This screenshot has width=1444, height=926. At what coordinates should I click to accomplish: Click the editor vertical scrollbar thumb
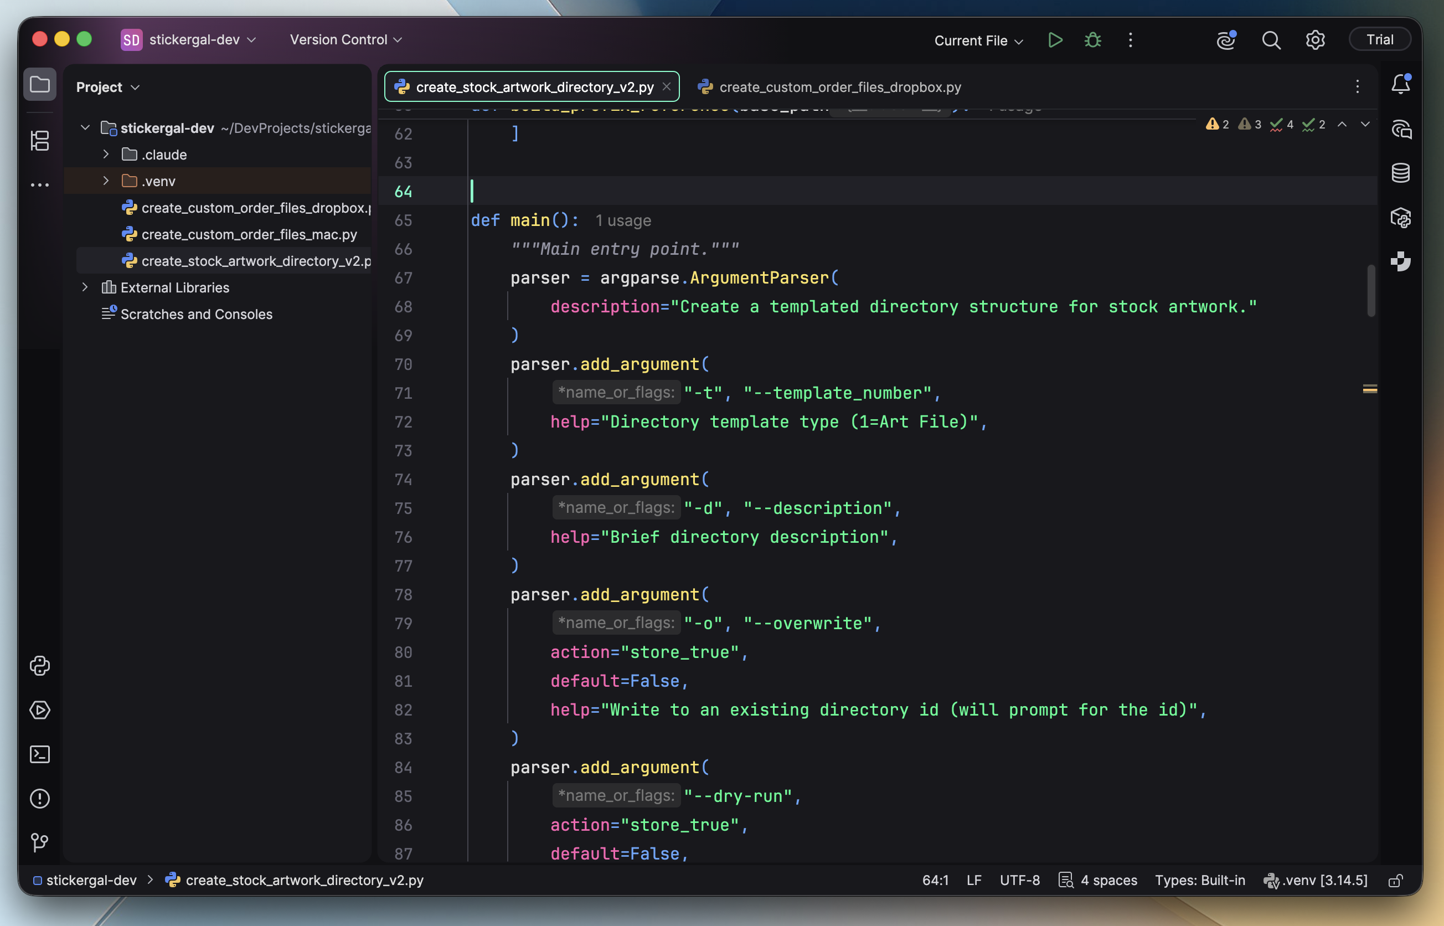[x=1371, y=290]
